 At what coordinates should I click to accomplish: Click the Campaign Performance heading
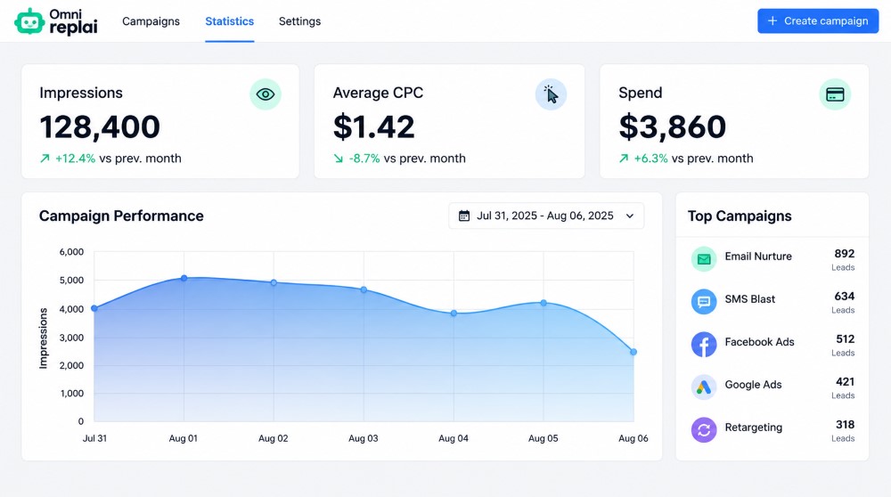(121, 216)
